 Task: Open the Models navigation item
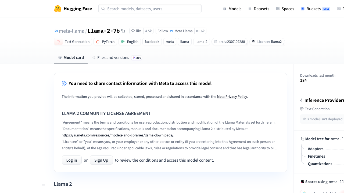click(x=232, y=9)
